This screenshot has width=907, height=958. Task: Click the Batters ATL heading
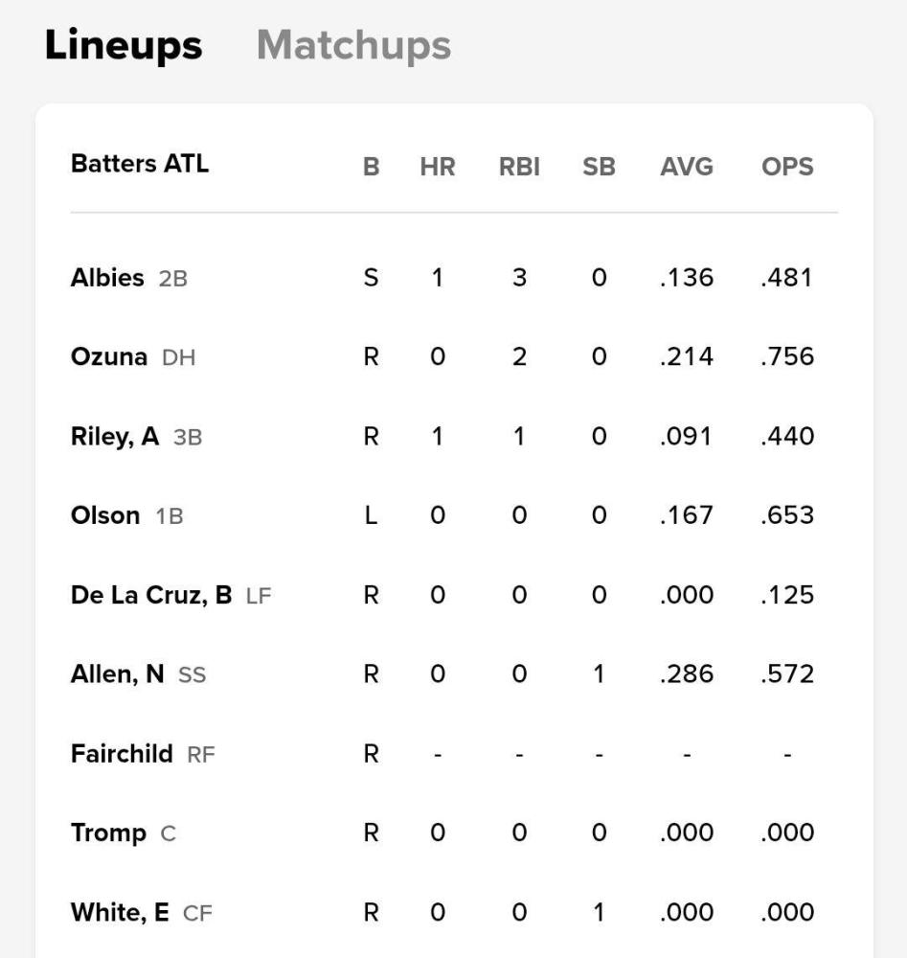(x=140, y=164)
